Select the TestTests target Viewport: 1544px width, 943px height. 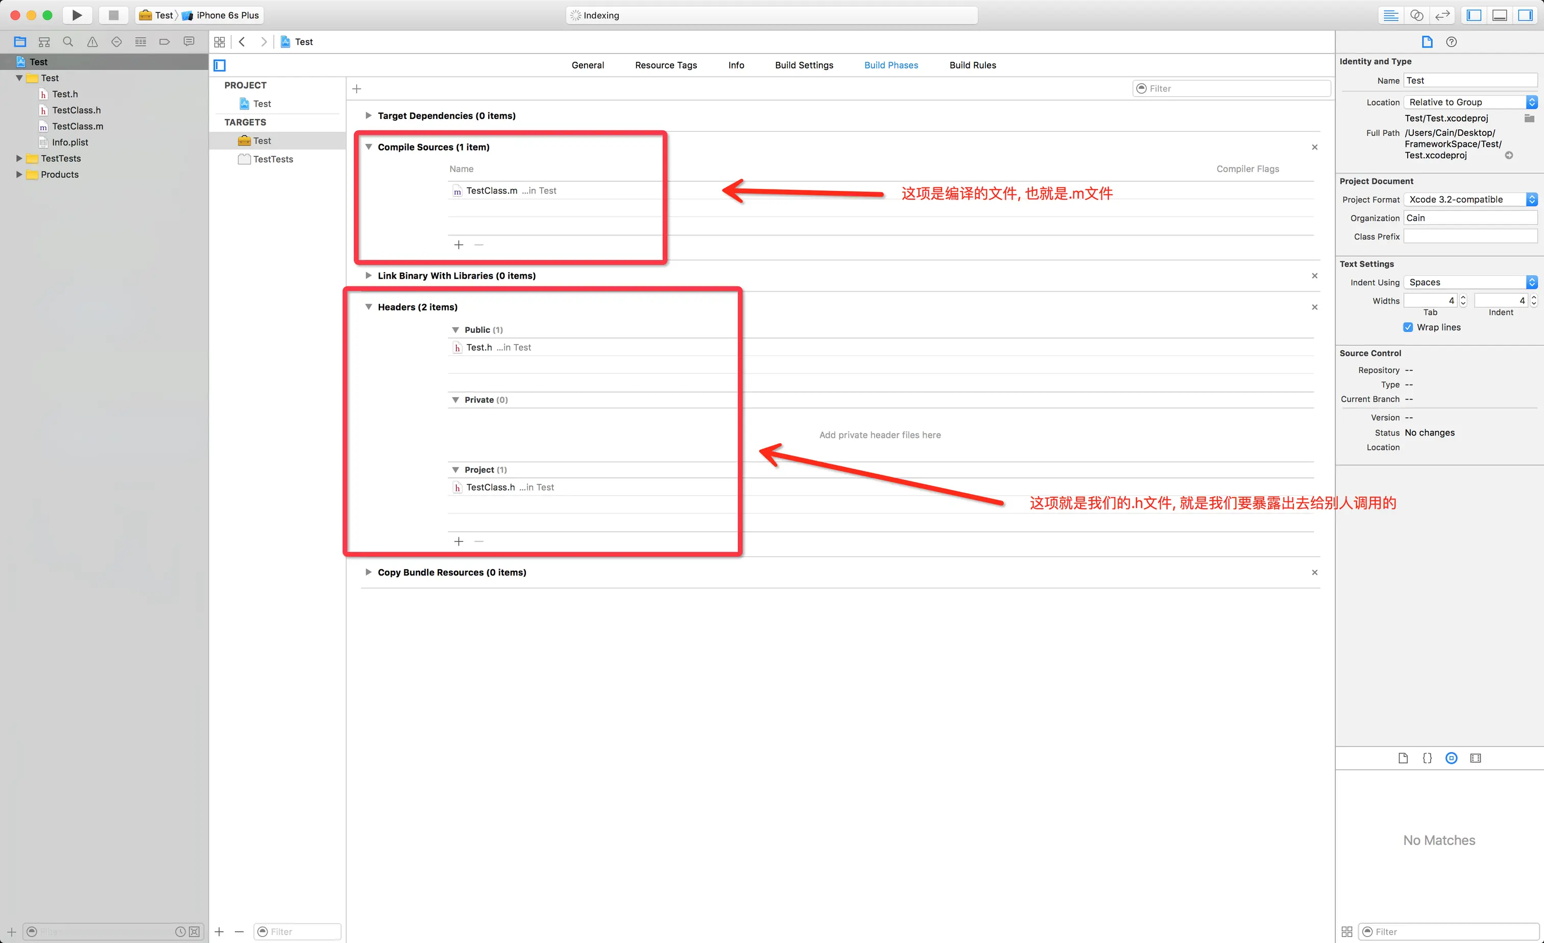coord(273,159)
